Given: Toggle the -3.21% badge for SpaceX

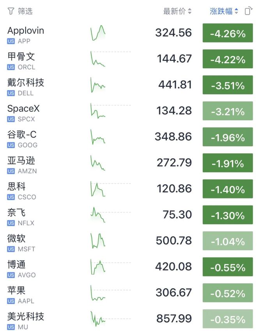Looking at the screenshot, I should point(228,111).
